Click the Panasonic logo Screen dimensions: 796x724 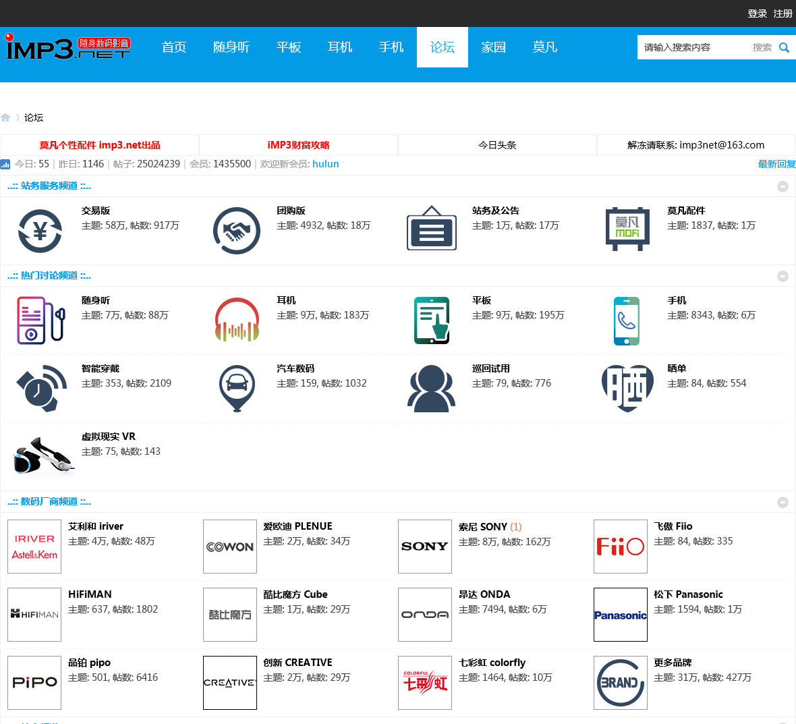621,615
